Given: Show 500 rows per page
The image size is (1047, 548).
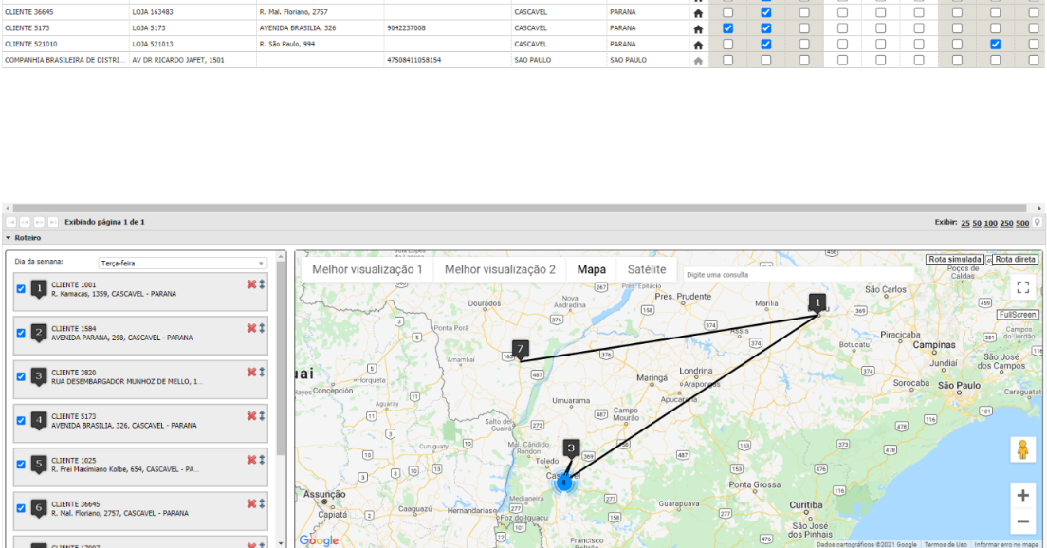Looking at the screenshot, I should (x=1022, y=223).
